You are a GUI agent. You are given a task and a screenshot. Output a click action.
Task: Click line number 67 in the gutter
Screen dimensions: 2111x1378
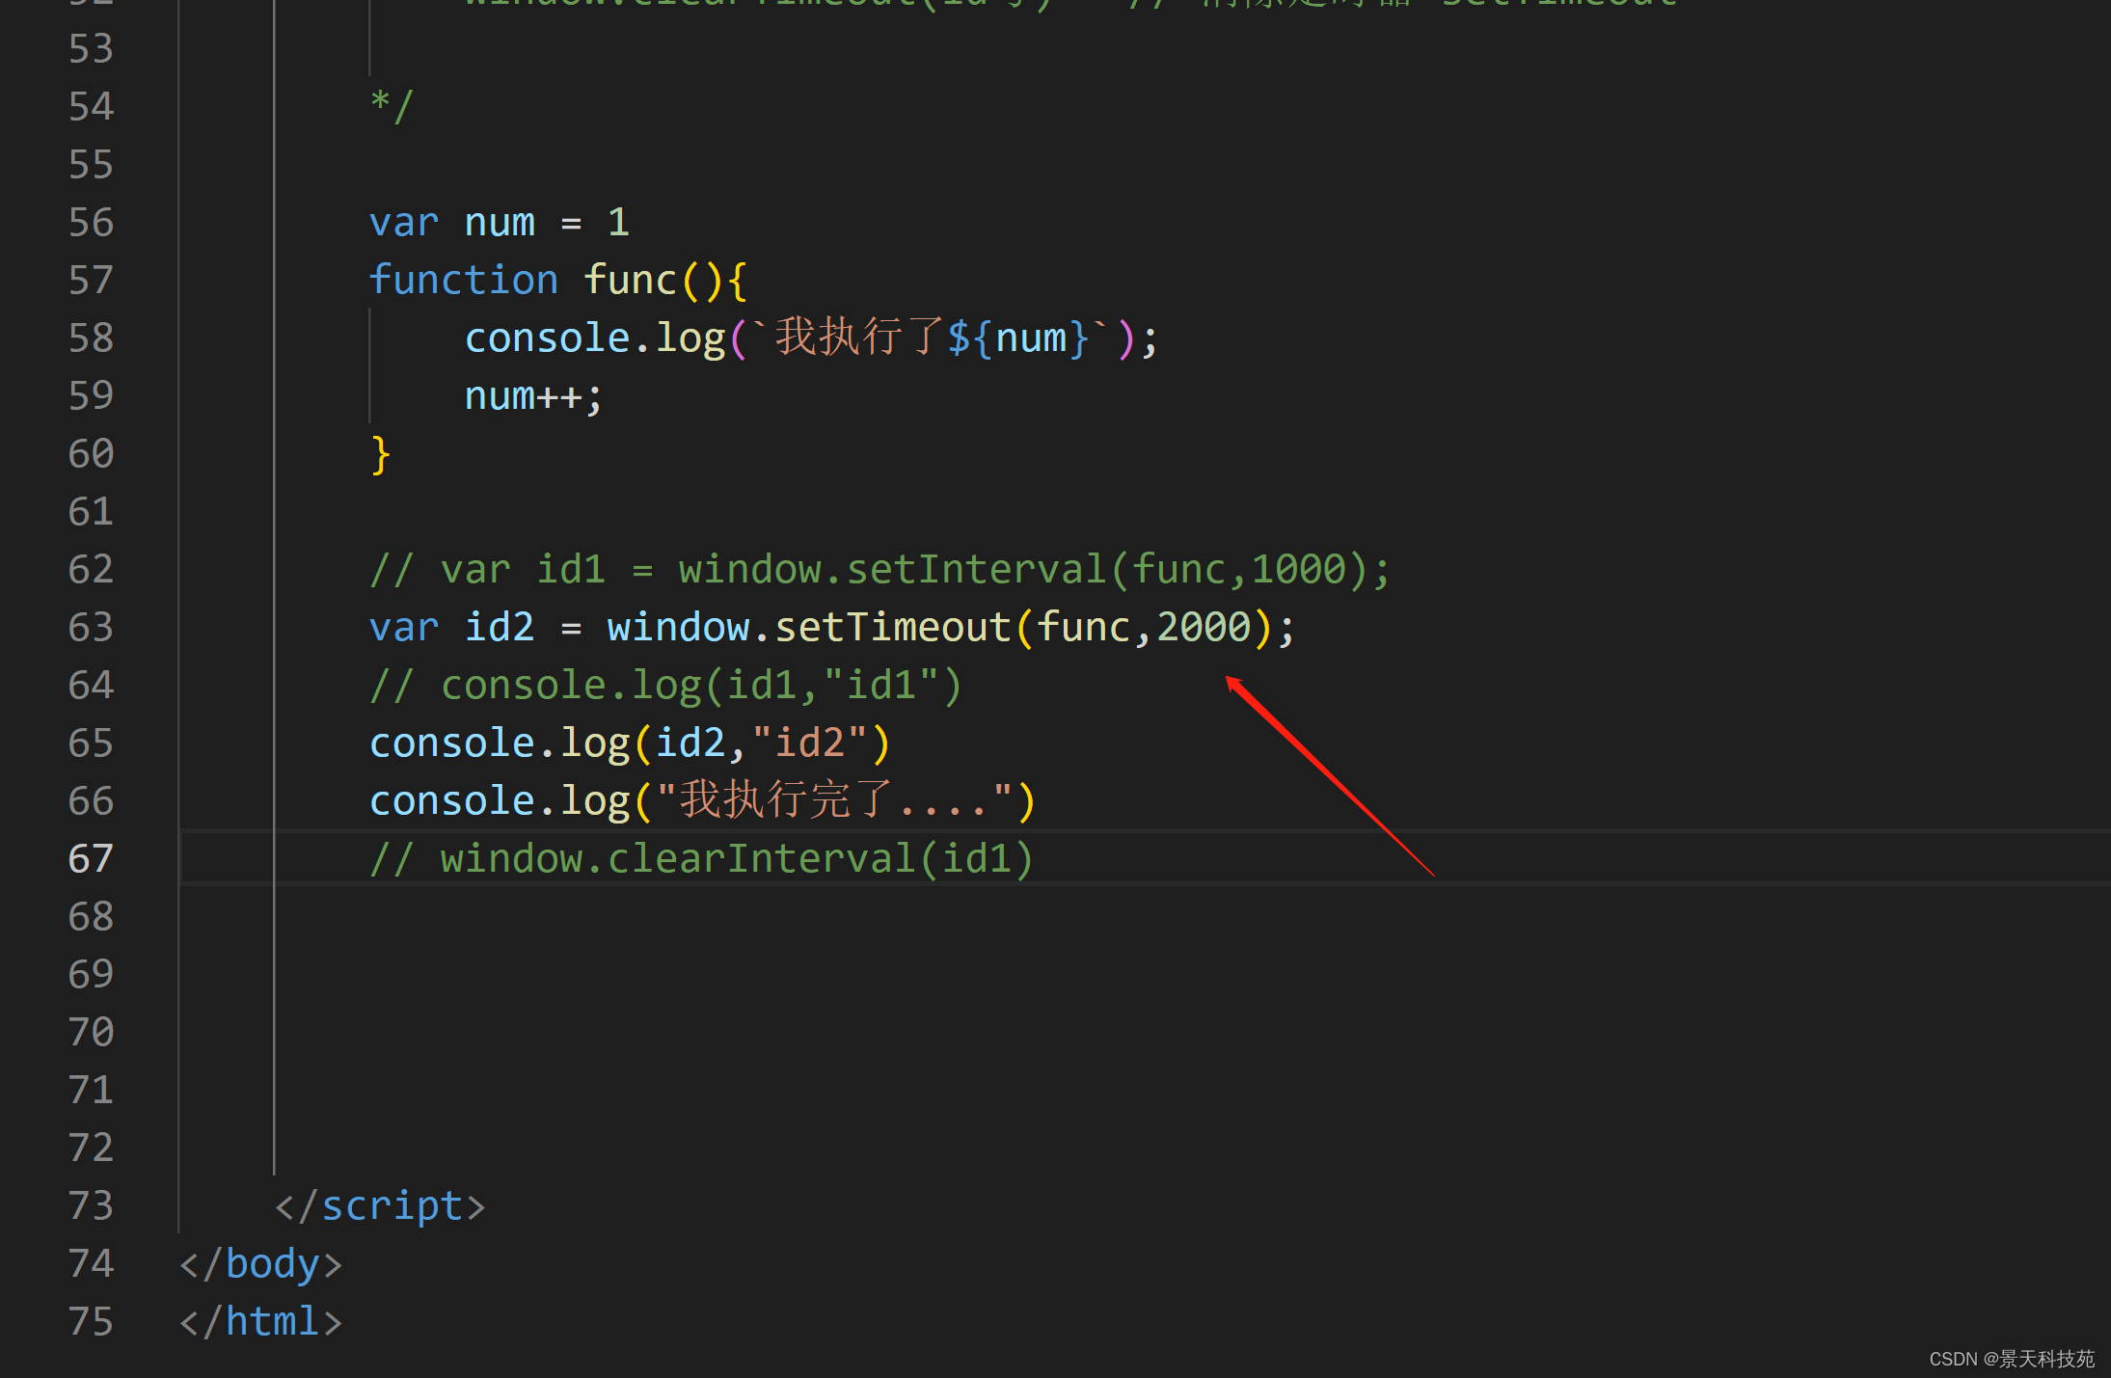coord(91,859)
